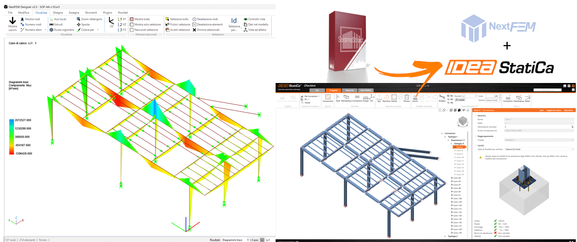Open Materiali tab in Checkbot
This screenshot has width=577, height=242.
click(349, 90)
